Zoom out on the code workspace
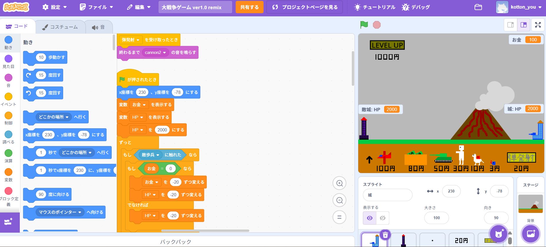The image size is (546, 247). [x=339, y=200]
